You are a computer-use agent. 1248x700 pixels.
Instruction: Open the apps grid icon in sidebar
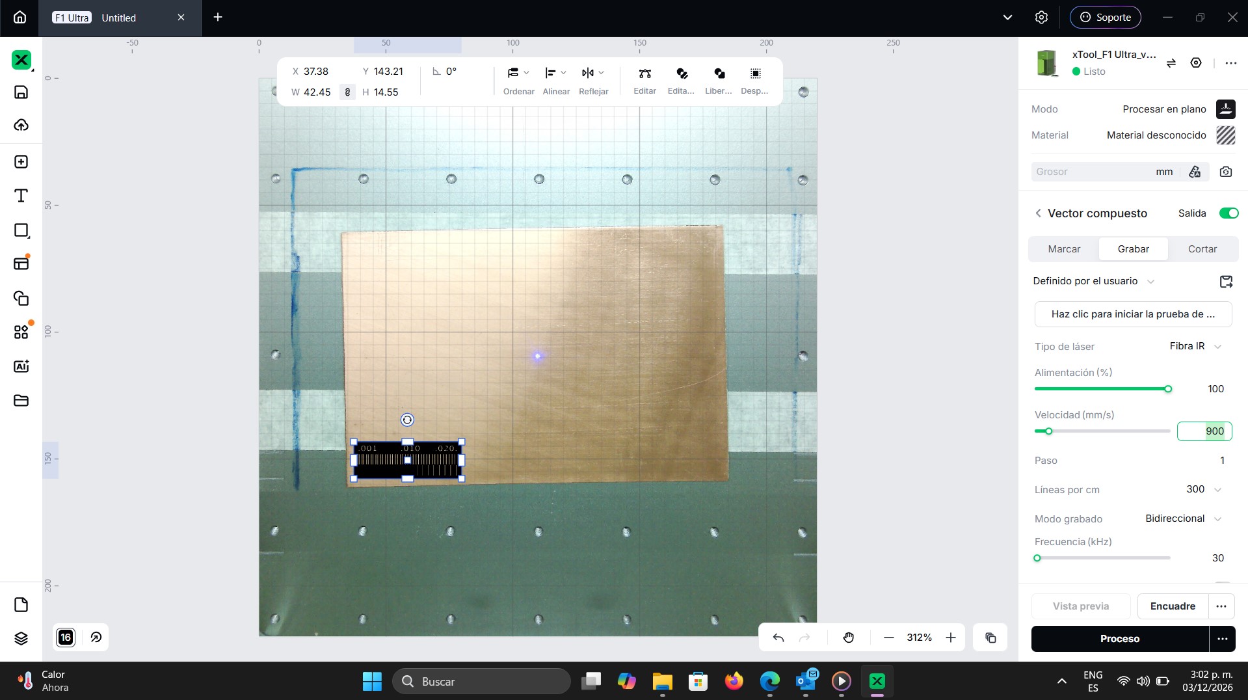tap(21, 332)
